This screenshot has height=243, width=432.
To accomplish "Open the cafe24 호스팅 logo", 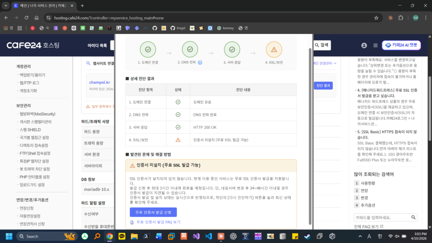I will pos(33,45).
